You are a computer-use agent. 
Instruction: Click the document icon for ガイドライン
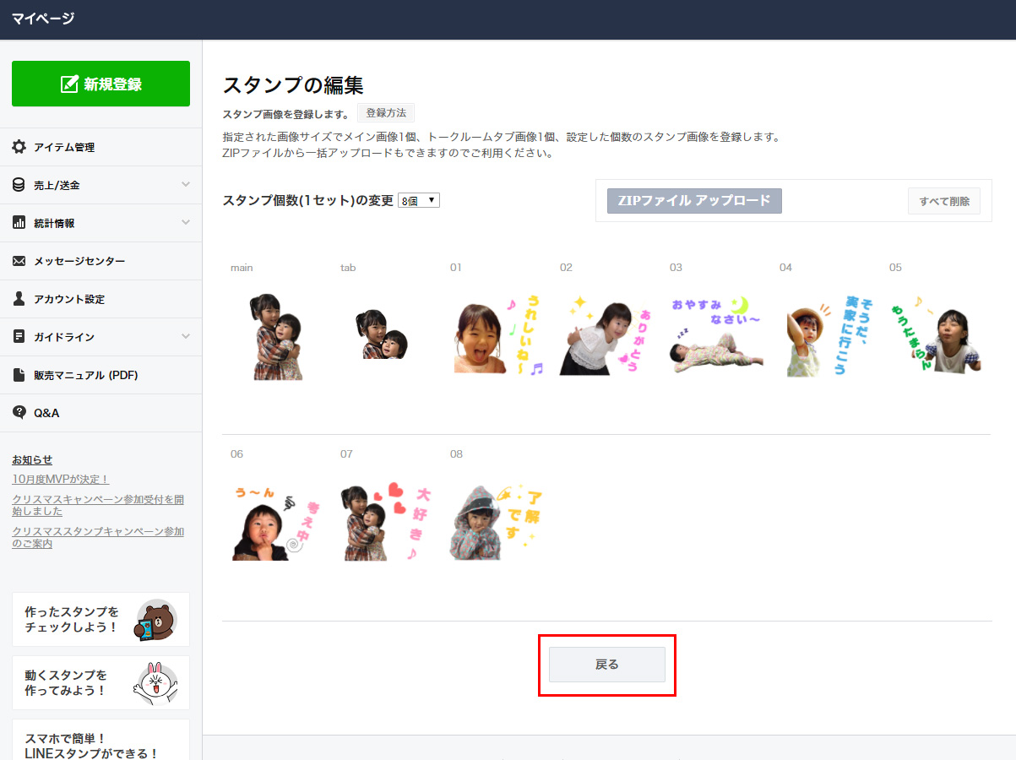pos(19,337)
